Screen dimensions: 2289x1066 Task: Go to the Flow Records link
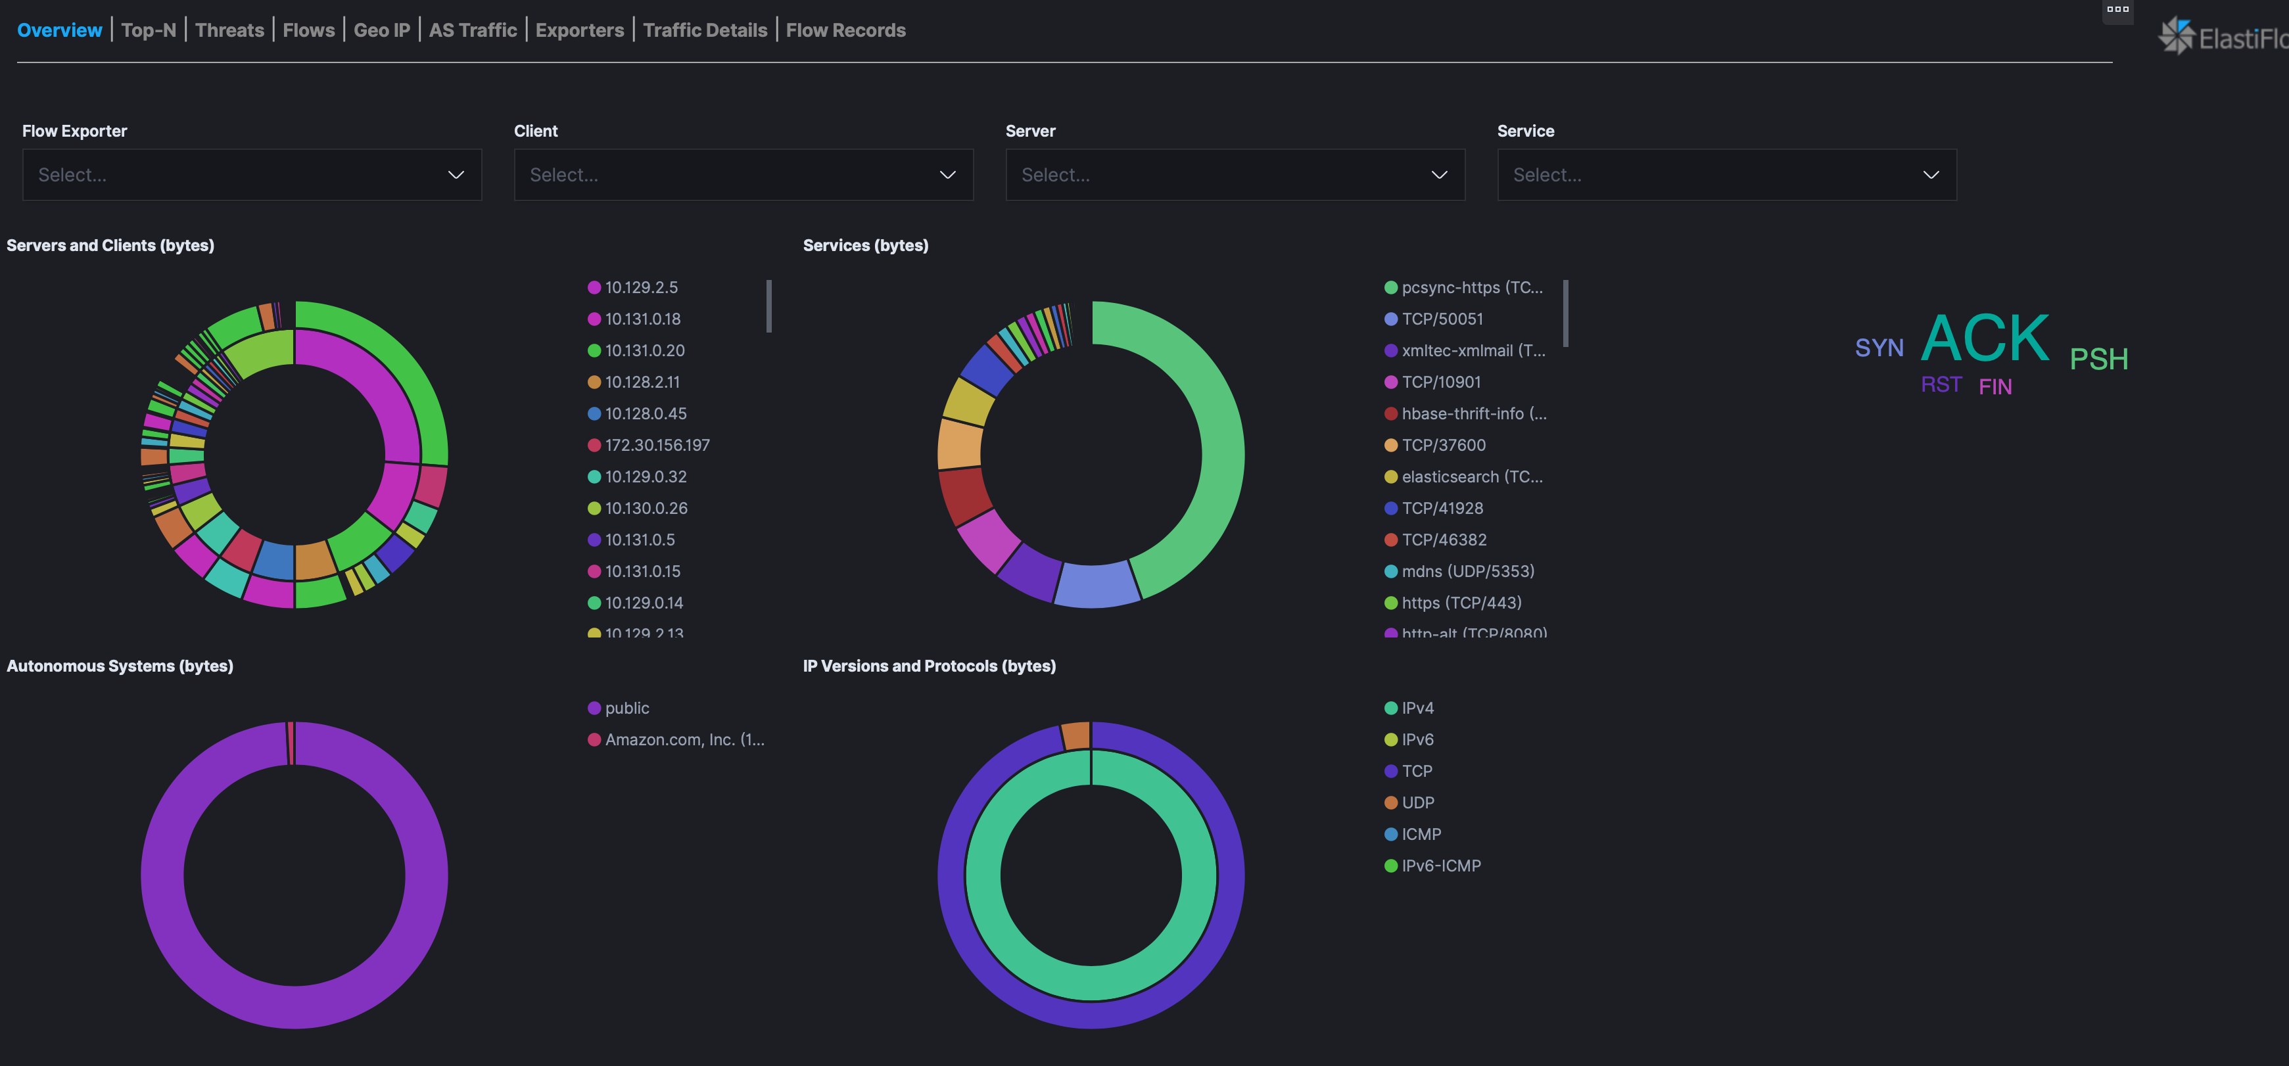[845, 30]
